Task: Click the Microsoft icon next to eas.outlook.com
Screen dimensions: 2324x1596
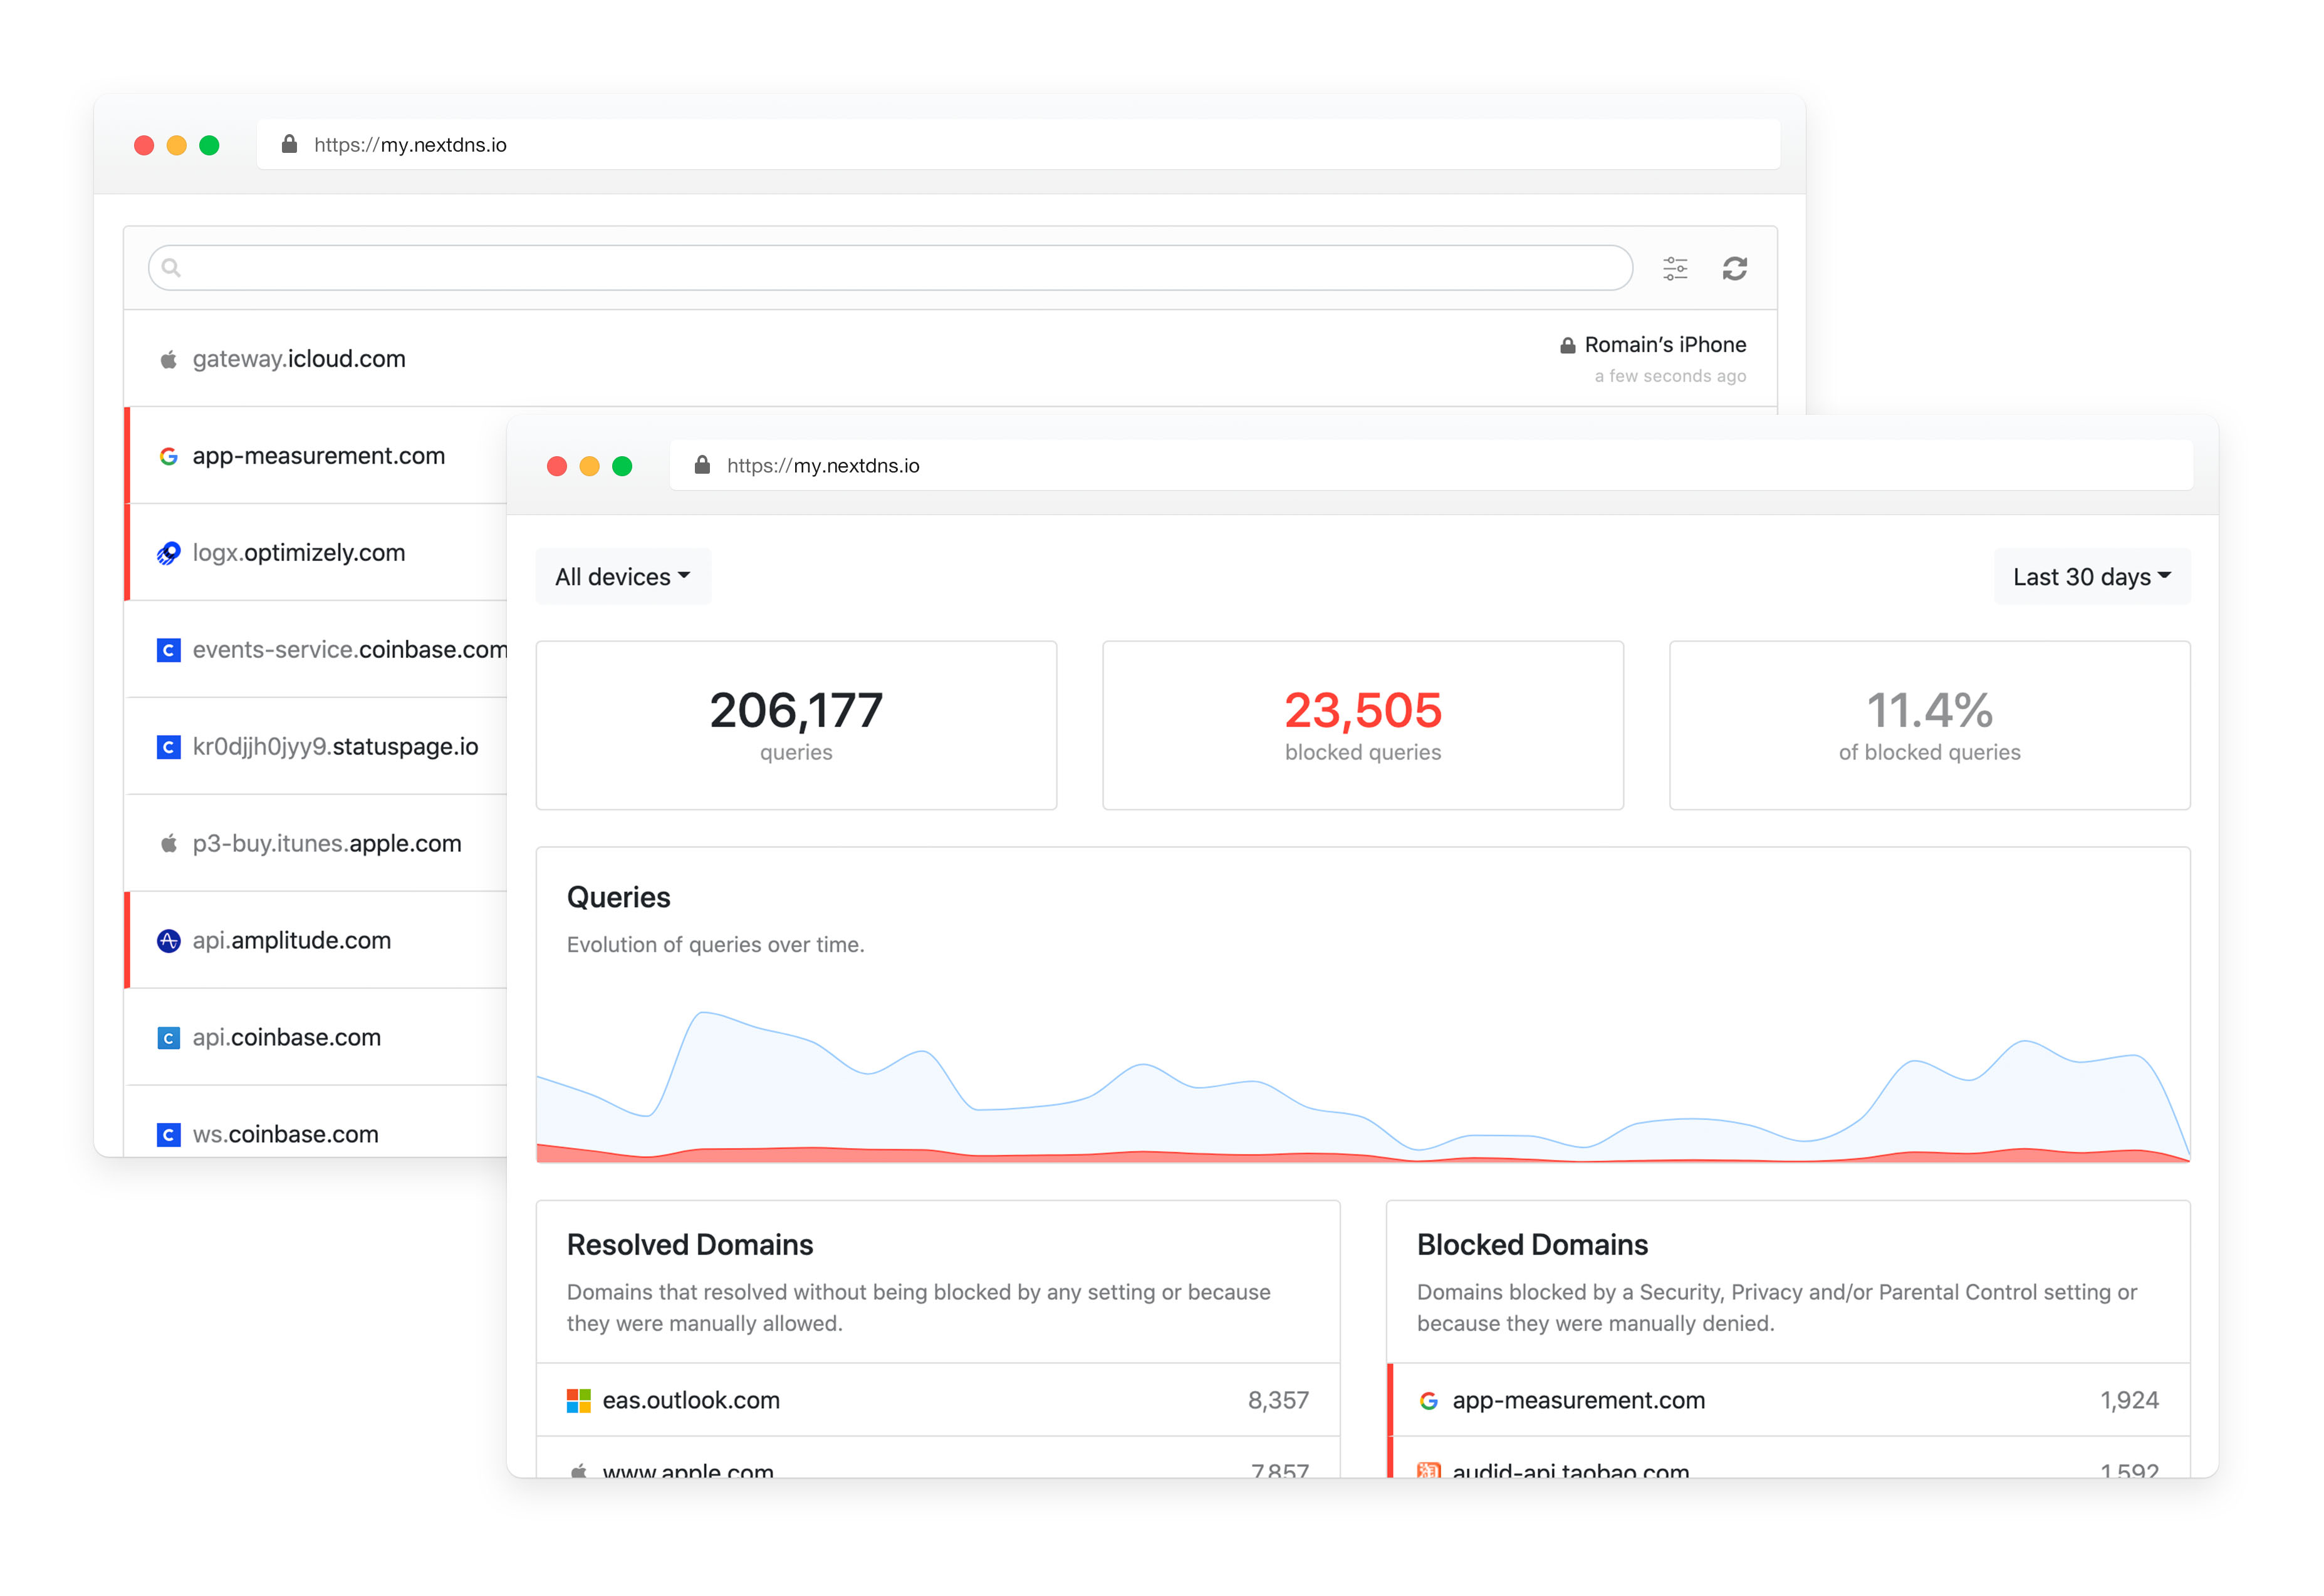Action: point(578,1401)
